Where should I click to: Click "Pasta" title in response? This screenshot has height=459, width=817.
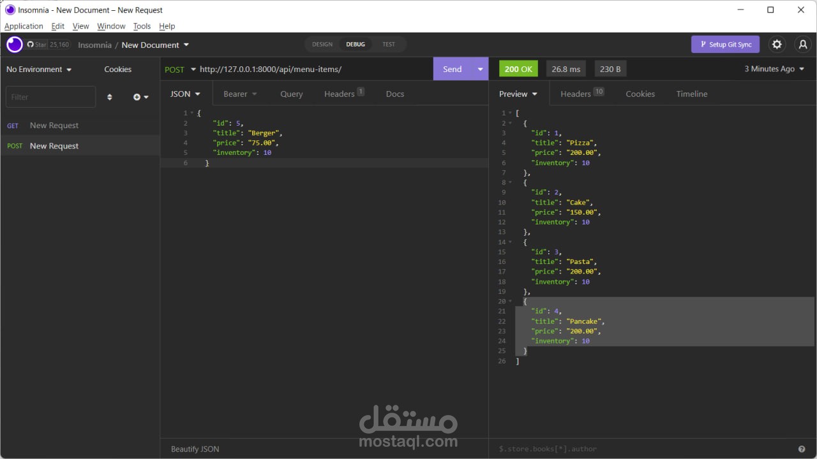[x=580, y=262]
